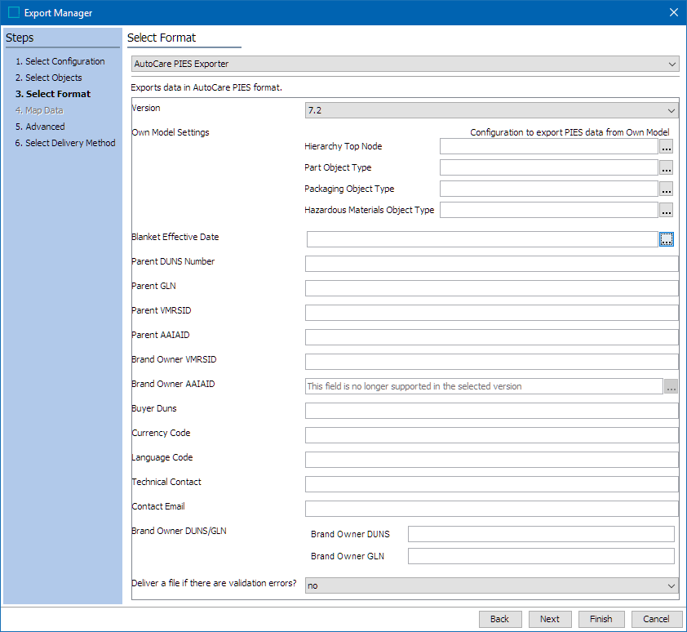Open date picker for Blanket Effective Date
Viewport: 687px width, 632px height.
(x=667, y=239)
